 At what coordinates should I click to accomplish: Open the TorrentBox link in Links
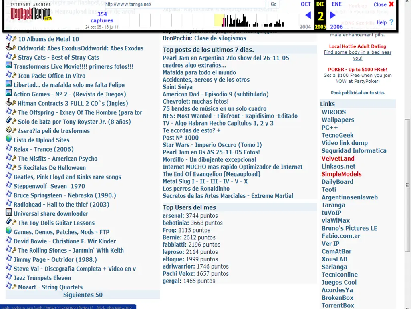(338, 305)
